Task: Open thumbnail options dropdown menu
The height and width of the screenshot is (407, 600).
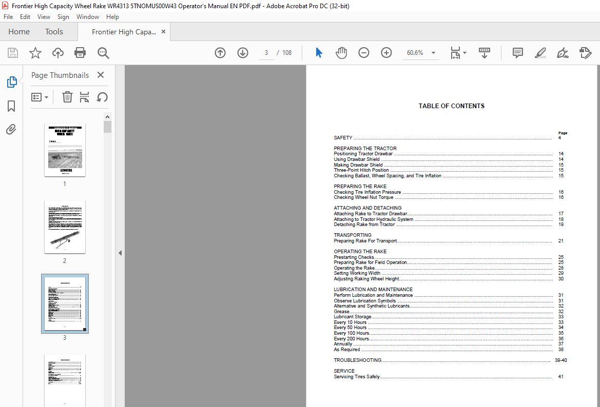Action: tap(40, 97)
